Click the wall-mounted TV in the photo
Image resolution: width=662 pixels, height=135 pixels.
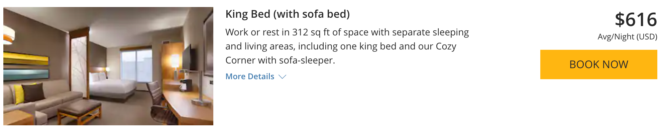[x=187, y=57]
